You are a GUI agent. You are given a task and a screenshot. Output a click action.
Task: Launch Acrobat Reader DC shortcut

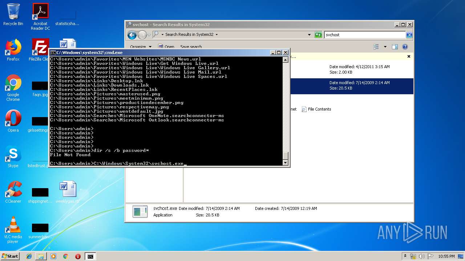(40, 17)
